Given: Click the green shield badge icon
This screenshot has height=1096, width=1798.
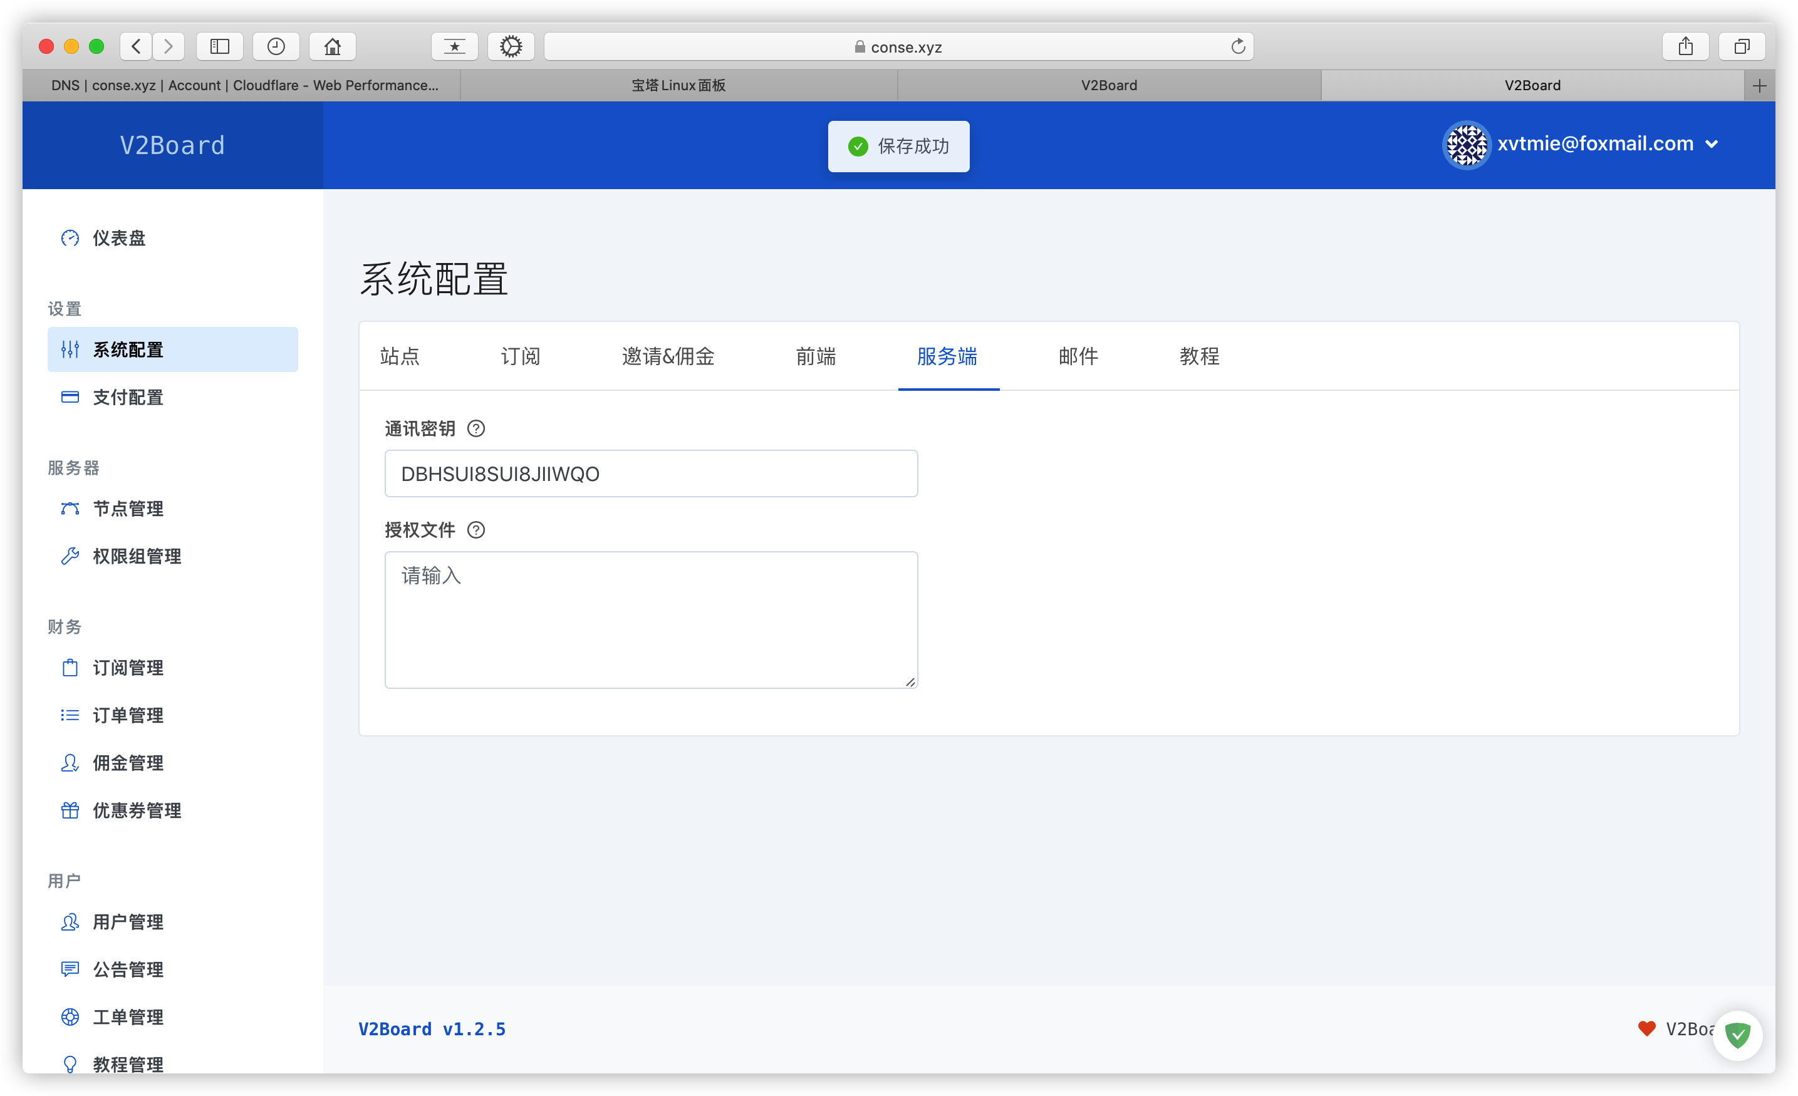Looking at the screenshot, I should (1737, 1035).
